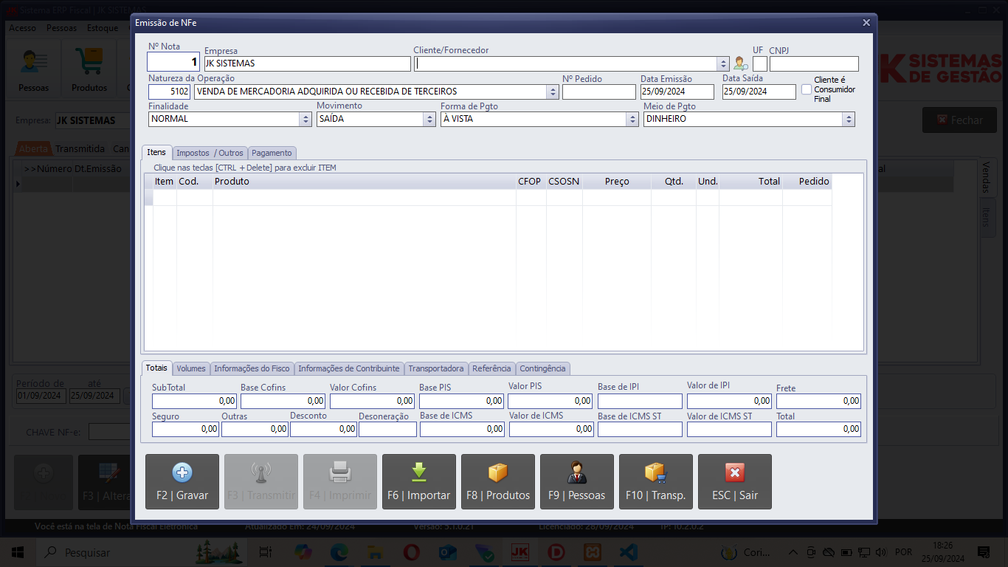
Task: Open the Referência tab
Action: [491, 368]
